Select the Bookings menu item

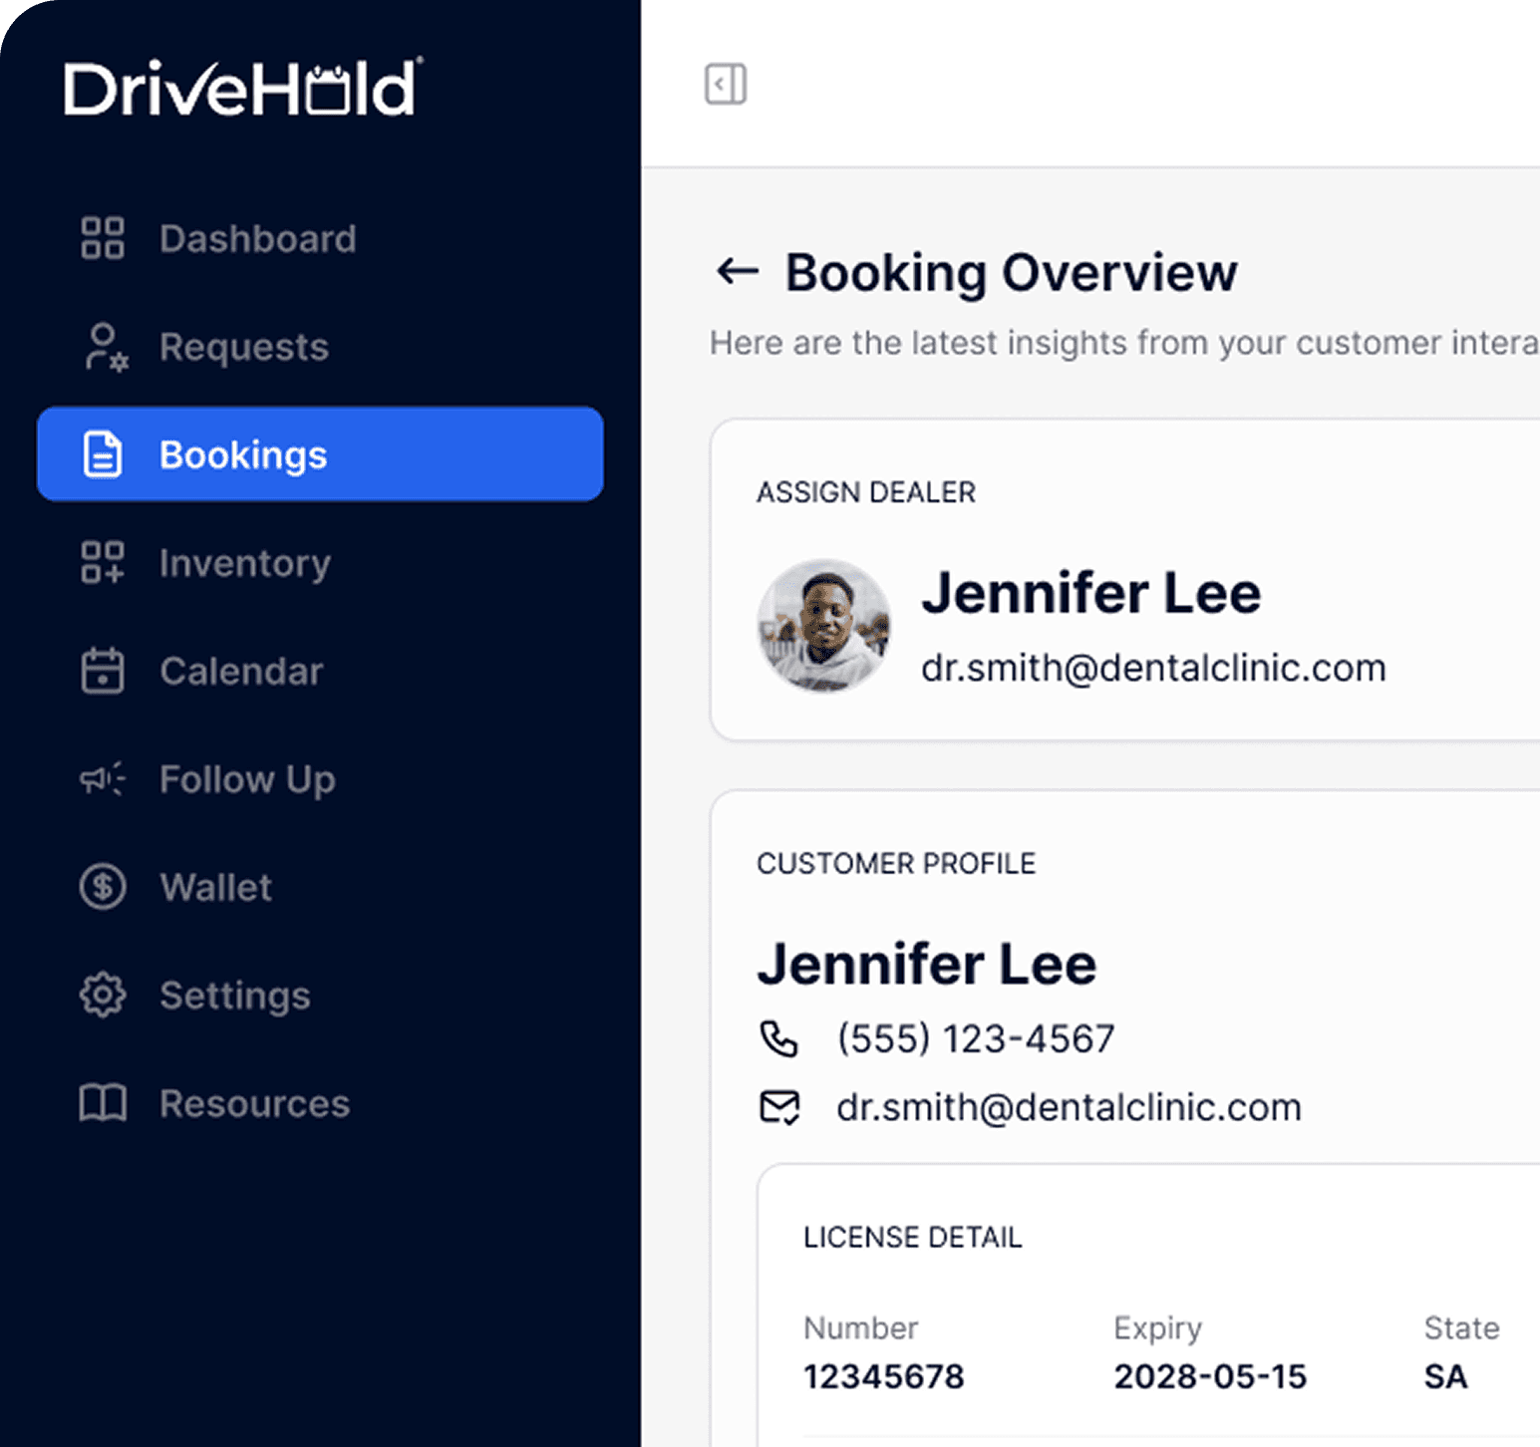coord(243,454)
